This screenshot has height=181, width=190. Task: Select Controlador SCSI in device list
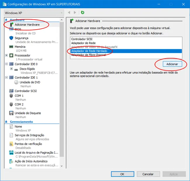click(x=126, y=39)
